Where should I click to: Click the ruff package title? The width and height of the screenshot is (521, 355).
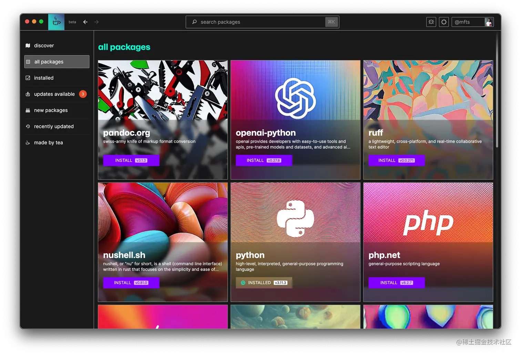[376, 133]
